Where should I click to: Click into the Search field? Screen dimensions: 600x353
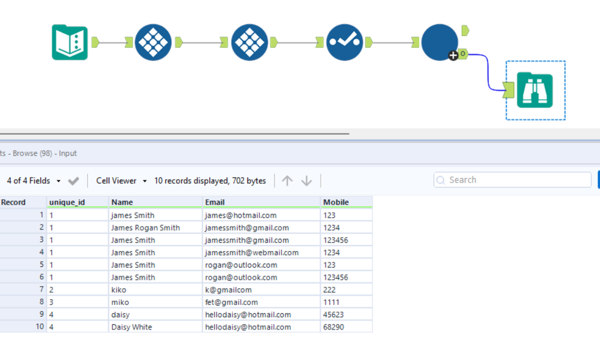(x=512, y=180)
